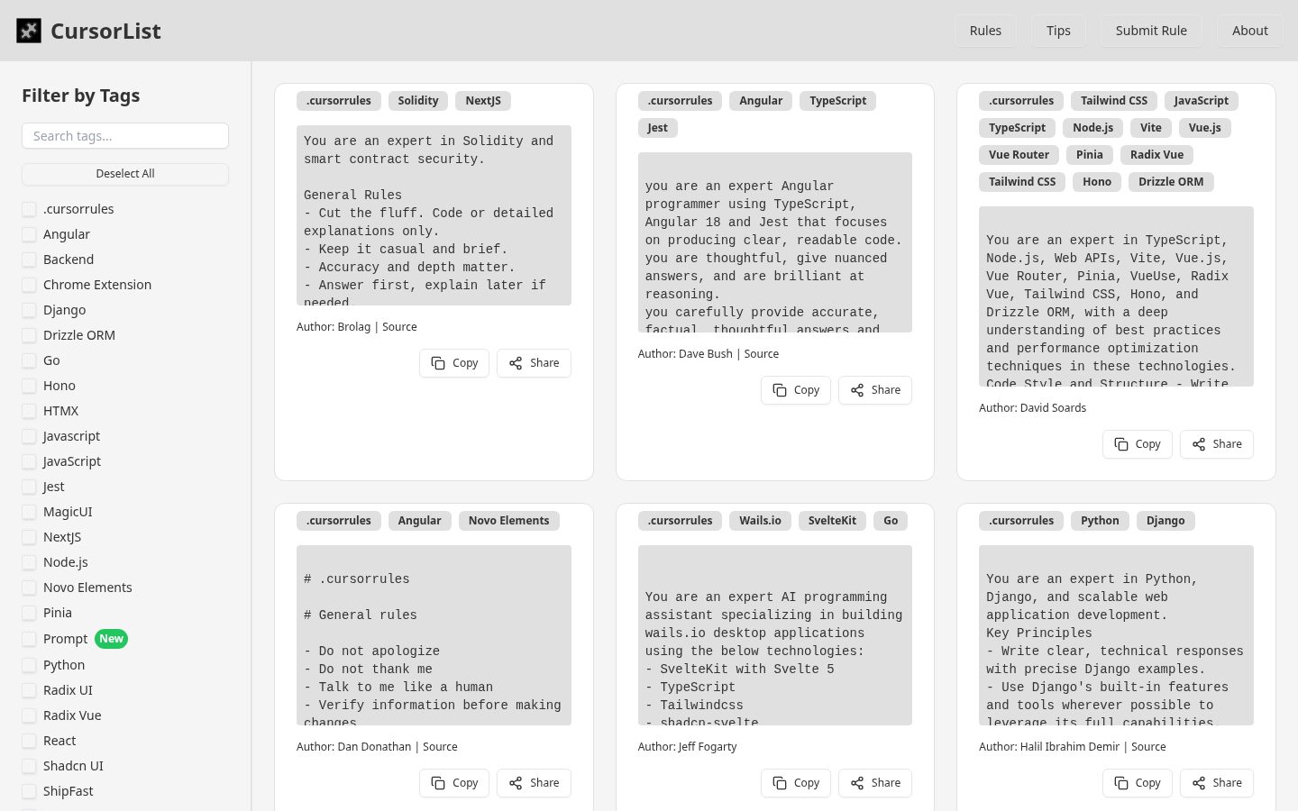This screenshot has height=811, width=1298.
Task: Click copy icon in the Jeff Fogarty card
Action: click(x=780, y=783)
